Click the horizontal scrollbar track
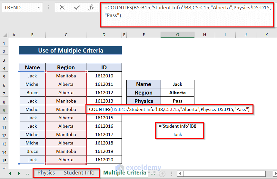This screenshot has height=179, width=277. (x=224, y=174)
